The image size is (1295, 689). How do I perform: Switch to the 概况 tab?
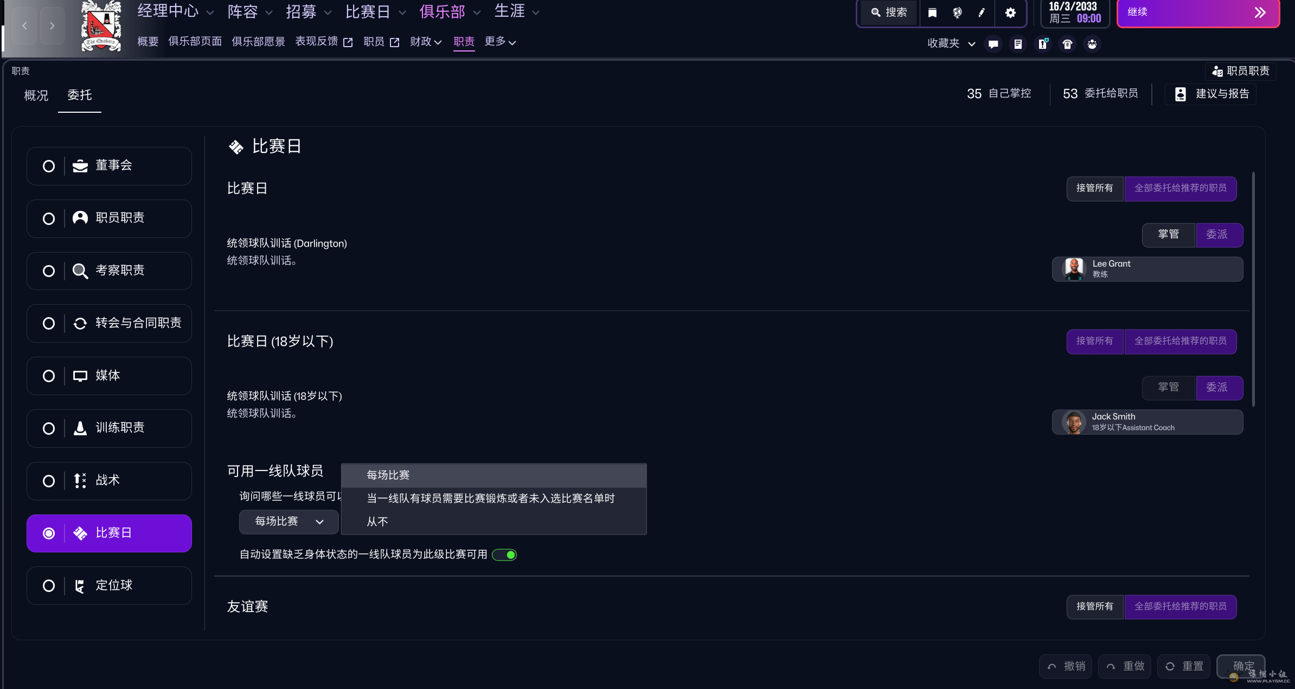click(x=36, y=95)
